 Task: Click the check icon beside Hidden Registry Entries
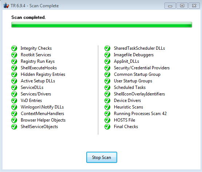tap(14, 74)
